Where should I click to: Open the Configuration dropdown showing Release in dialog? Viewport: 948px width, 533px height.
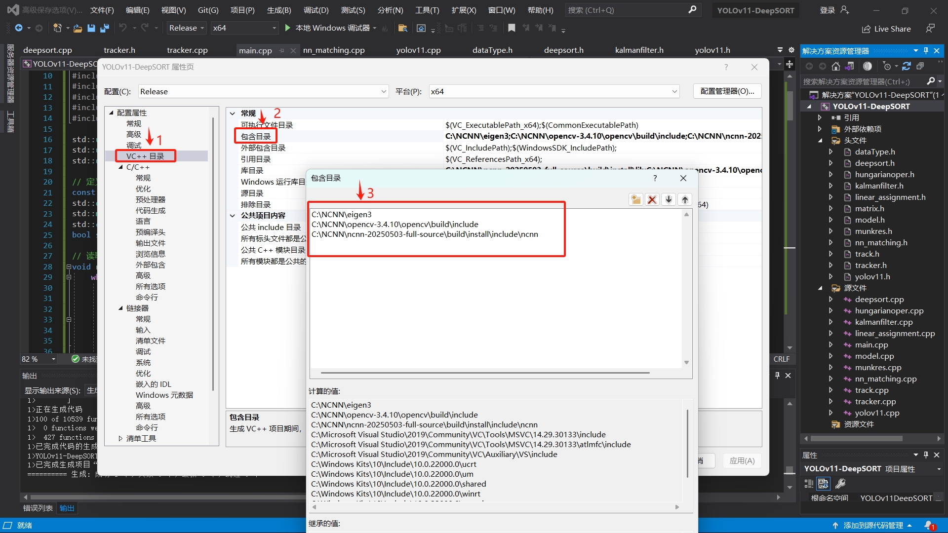point(263,91)
